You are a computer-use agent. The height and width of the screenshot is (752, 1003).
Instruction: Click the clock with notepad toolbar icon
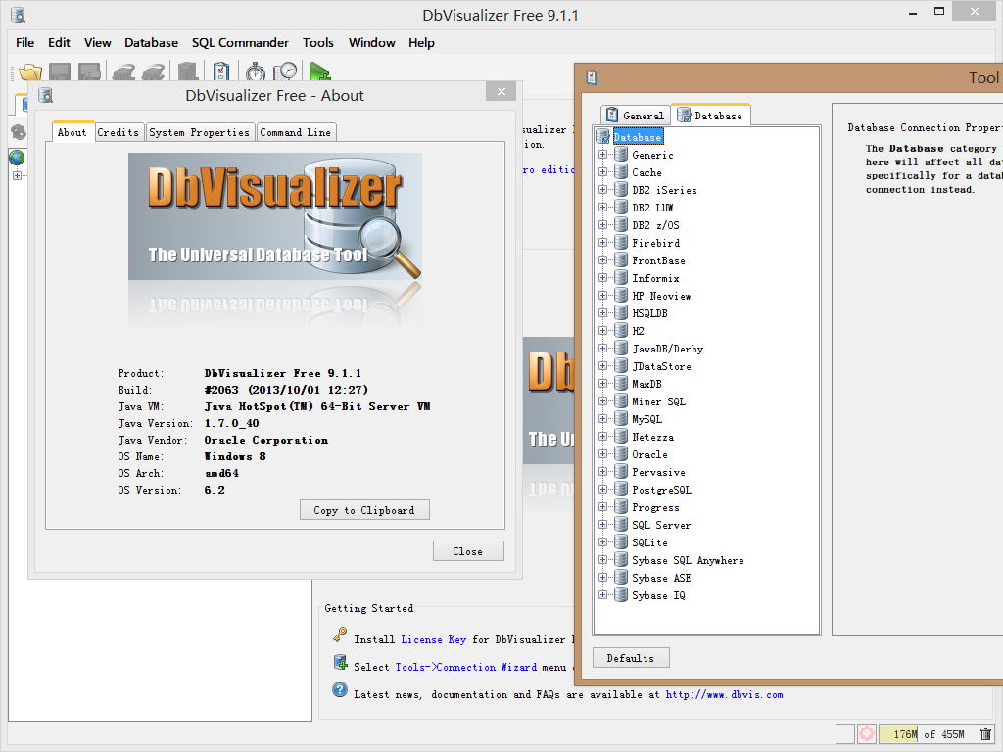pyautogui.click(x=285, y=72)
